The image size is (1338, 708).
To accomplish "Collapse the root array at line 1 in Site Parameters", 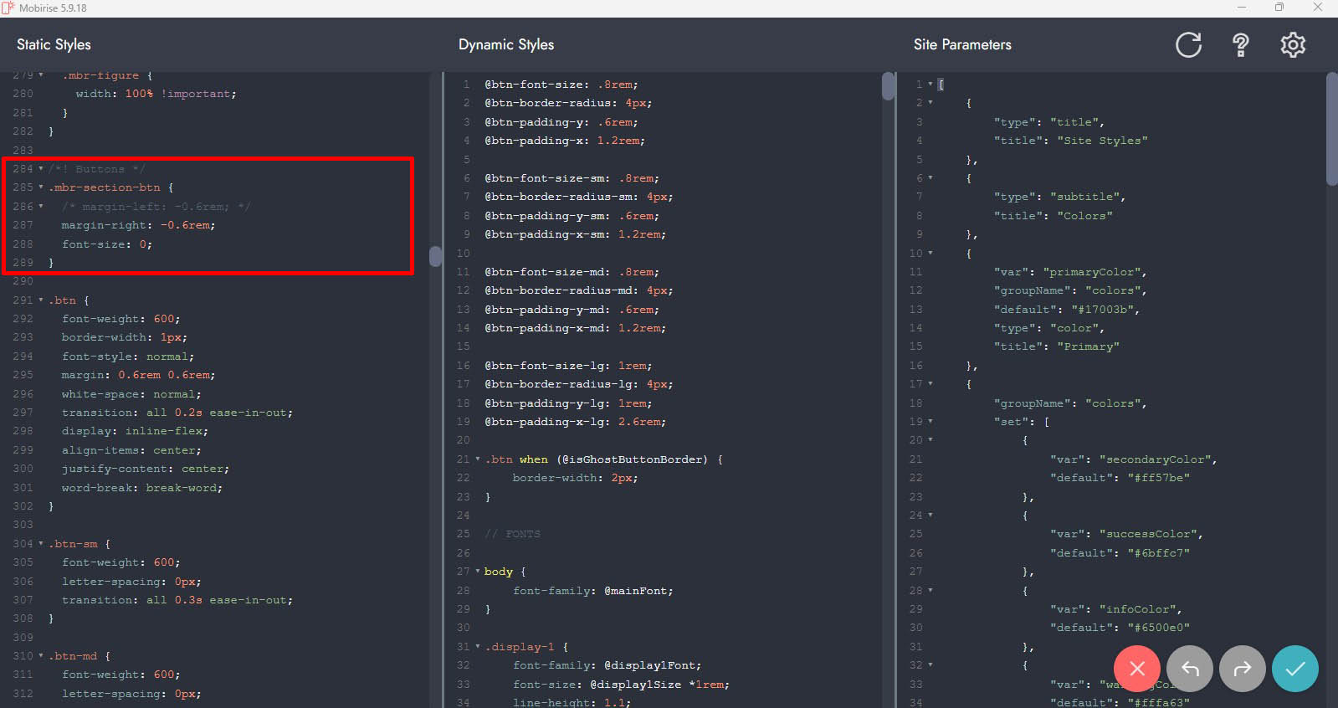I will pyautogui.click(x=930, y=85).
